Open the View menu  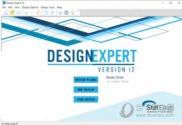pos(17,7)
